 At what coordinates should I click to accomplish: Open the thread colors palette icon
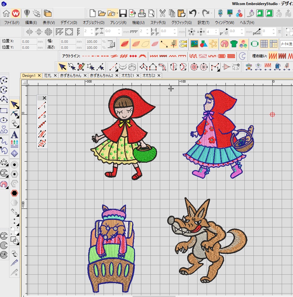coord(243,44)
